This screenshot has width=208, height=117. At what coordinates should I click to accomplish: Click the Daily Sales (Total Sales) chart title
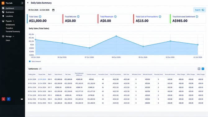[x=39, y=28]
